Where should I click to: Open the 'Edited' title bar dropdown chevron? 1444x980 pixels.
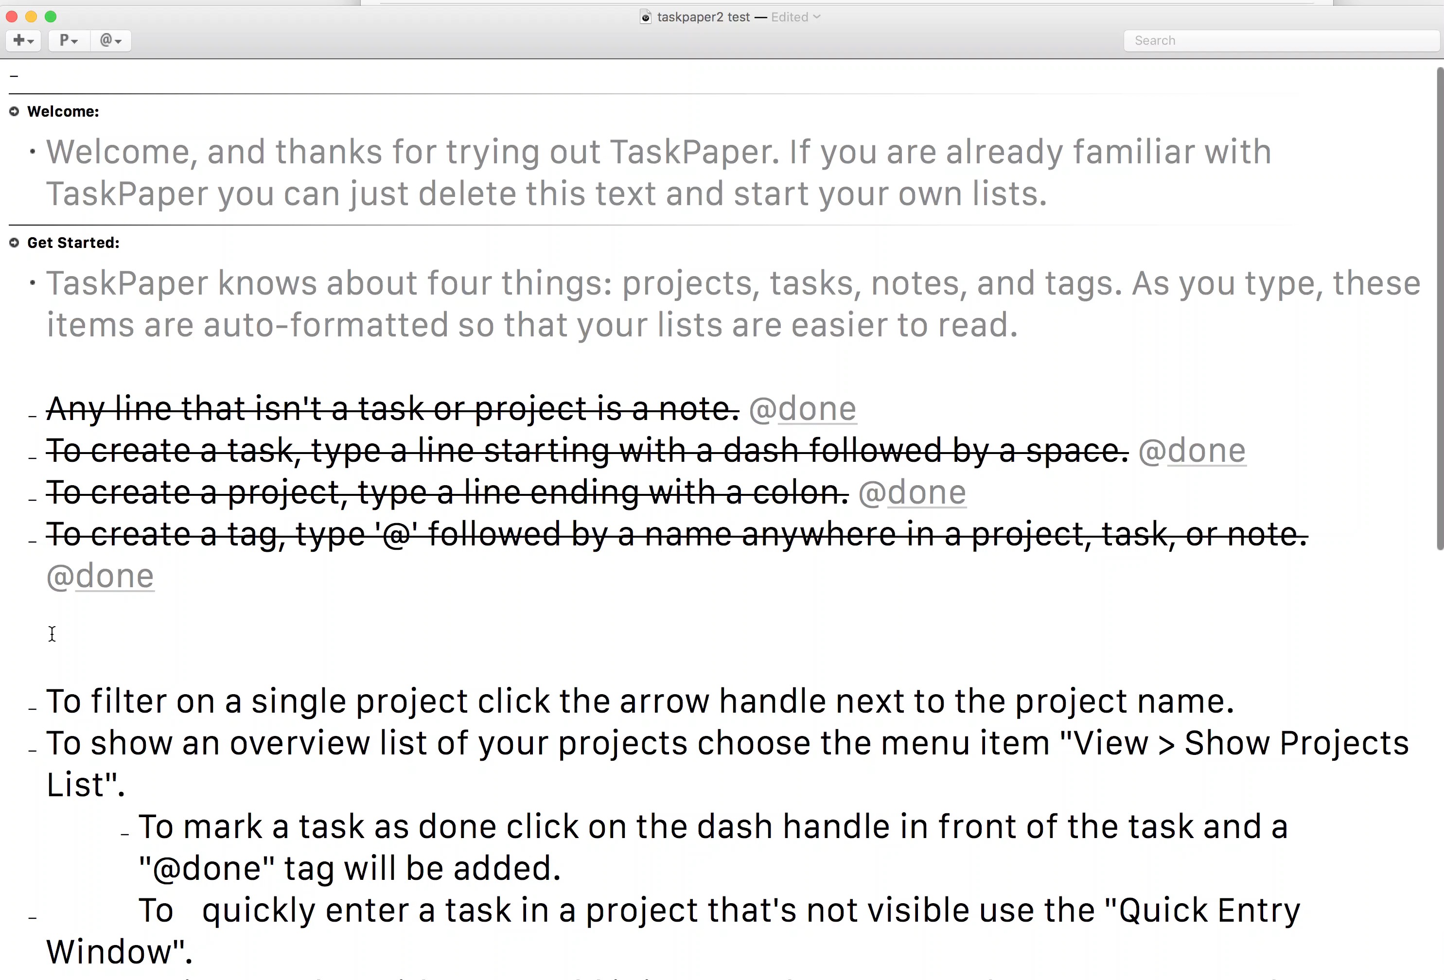pos(816,17)
